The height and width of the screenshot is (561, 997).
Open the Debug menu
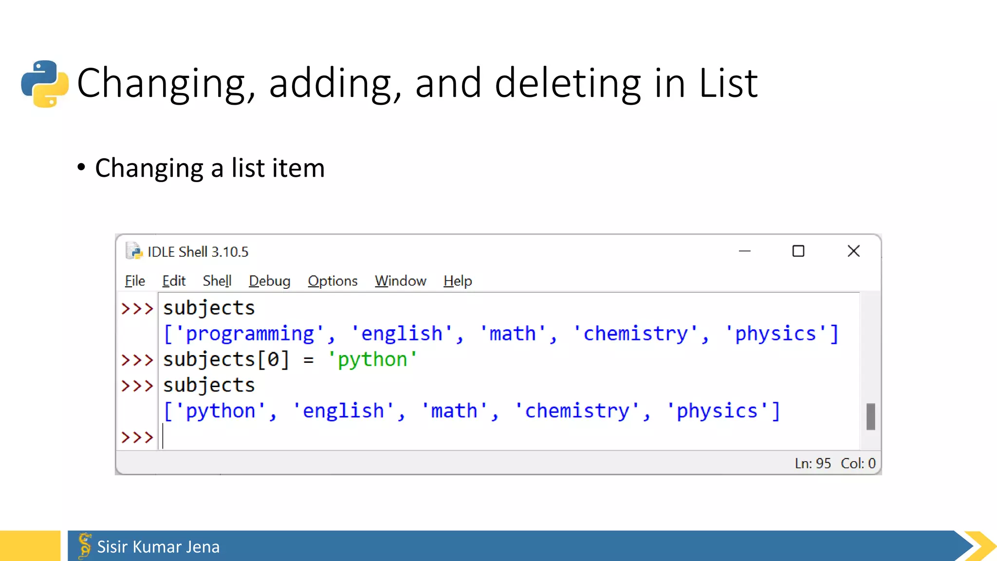click(x=270, y=281)
